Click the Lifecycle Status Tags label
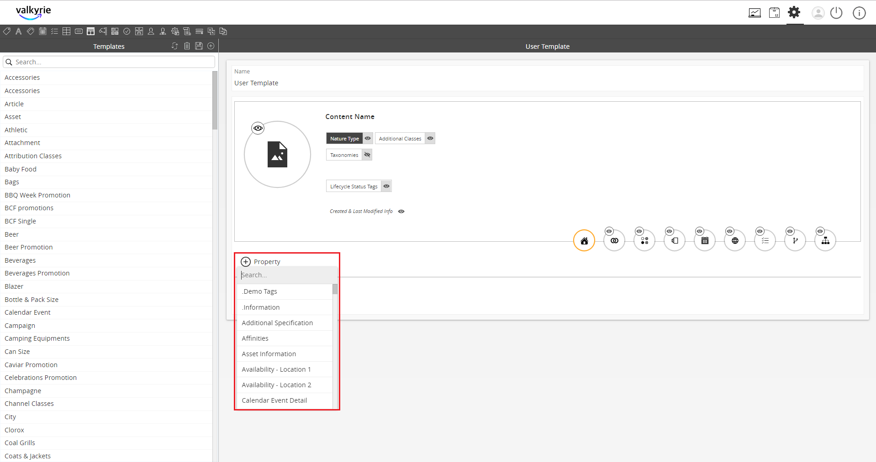The height and width of the screenshot is (462, 876). tap(354, 186)
